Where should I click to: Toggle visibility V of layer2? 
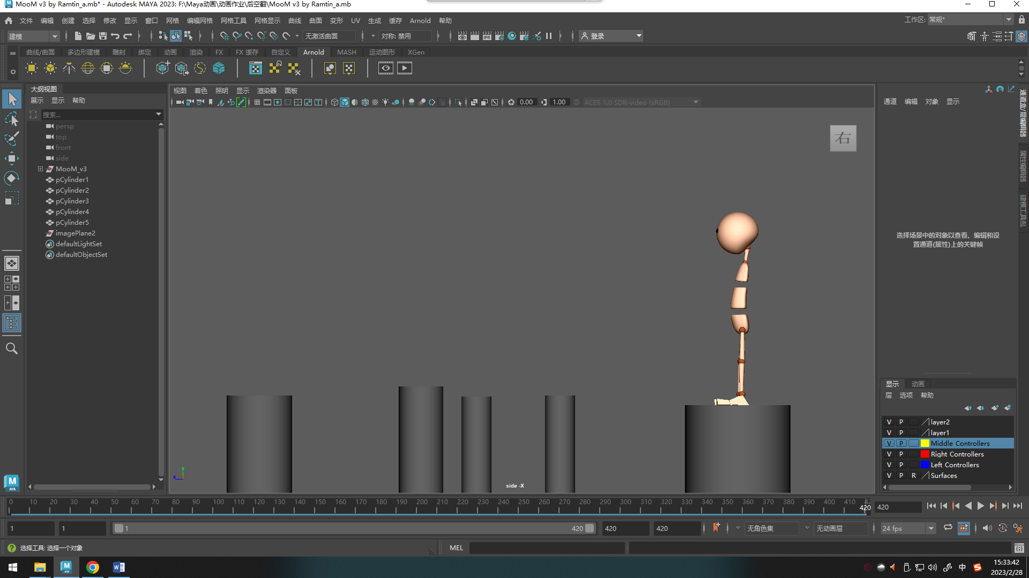pos(889,422)
